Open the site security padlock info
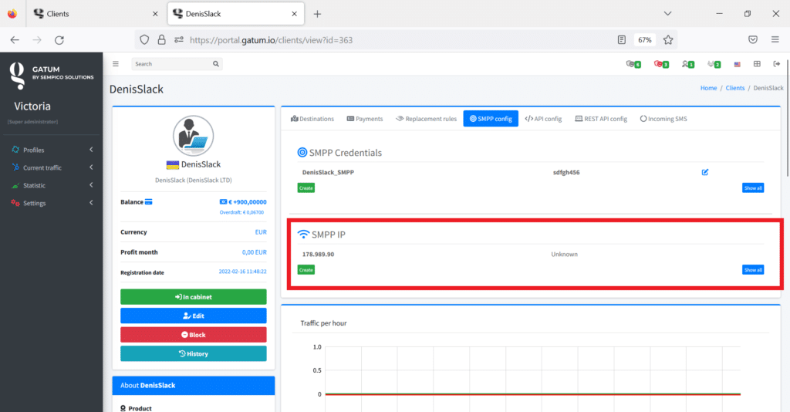Viewport: 790px width, 412px height. (161, 40)
